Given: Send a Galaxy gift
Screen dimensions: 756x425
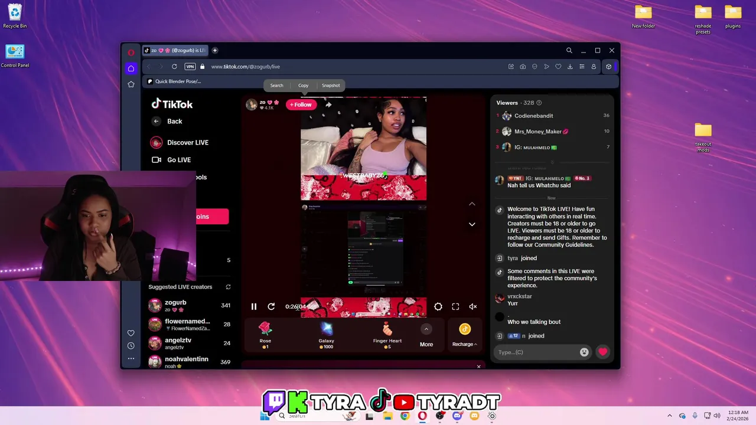Looking at the screenshot, I should click(x=326, y=335).
